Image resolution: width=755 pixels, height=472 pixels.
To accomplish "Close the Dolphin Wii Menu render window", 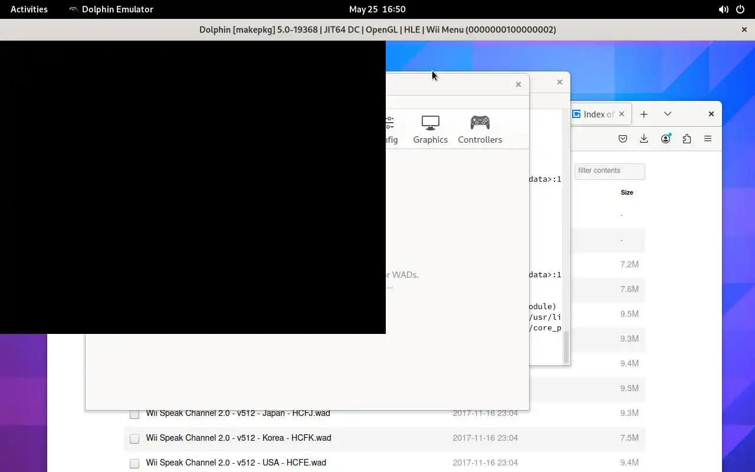I will point(744,29).
